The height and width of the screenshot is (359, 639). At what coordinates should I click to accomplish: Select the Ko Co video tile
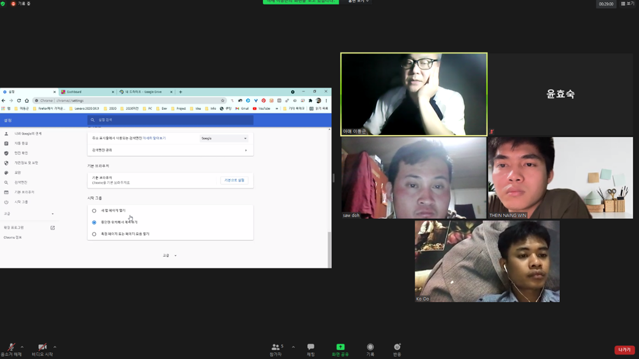coord(487,262)
